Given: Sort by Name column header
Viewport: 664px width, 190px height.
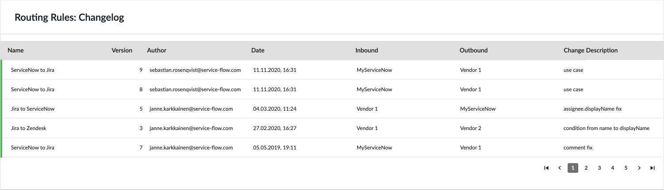Looking at the screenshot, I should [16, 50].
